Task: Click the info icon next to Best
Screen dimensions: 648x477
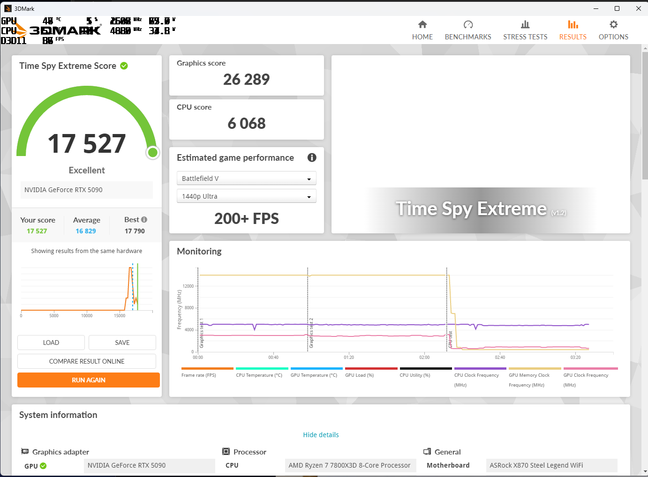Action: click(x=144, y=220)
